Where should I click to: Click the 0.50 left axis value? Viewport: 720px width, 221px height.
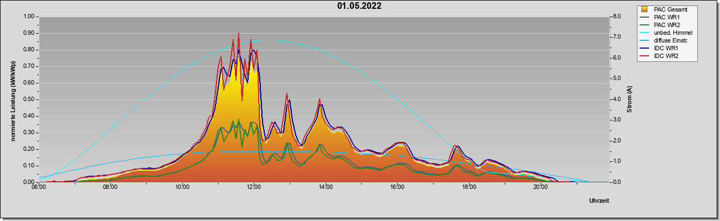tap(29, 99)
